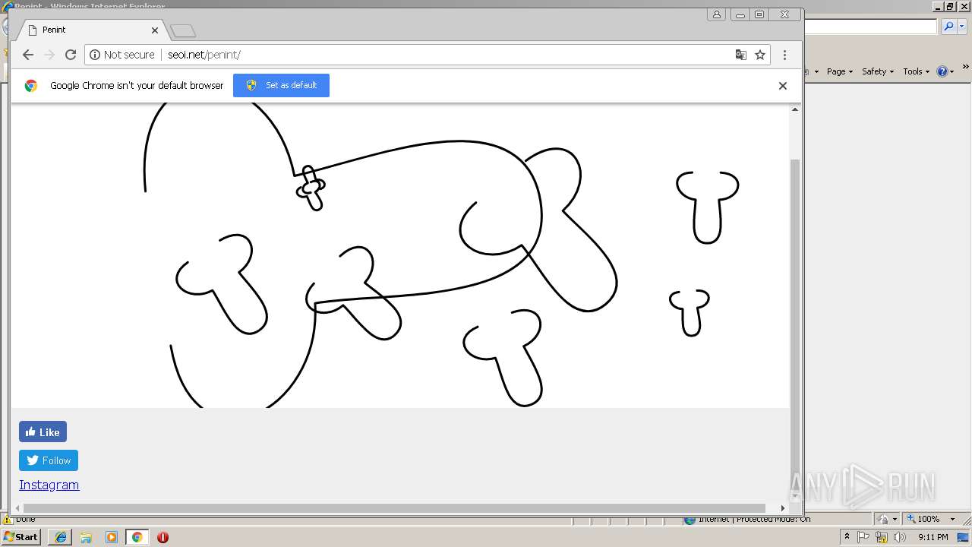The width and height of the screenshot is (972, 547).
Task: Click the scroll up arrow of page scrollbar
Action: tap(795, 109)
